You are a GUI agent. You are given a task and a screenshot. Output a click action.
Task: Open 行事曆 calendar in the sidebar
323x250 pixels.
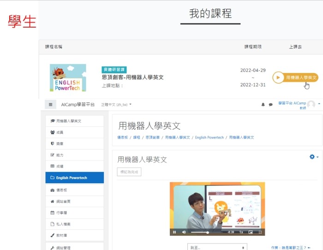(x=74, y=213)
